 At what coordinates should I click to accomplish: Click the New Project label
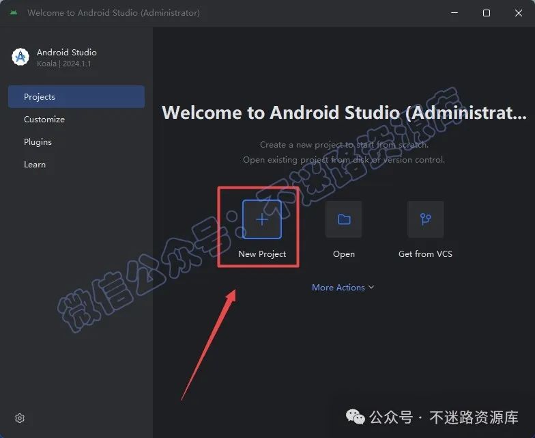[x=262, y=254]
